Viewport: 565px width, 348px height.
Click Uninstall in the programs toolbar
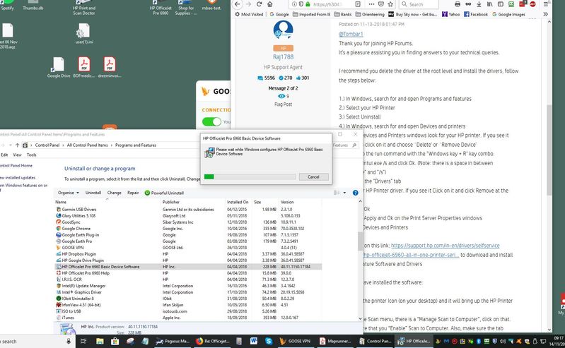(93, 193)
